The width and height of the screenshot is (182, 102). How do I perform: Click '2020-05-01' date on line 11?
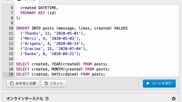67,33
